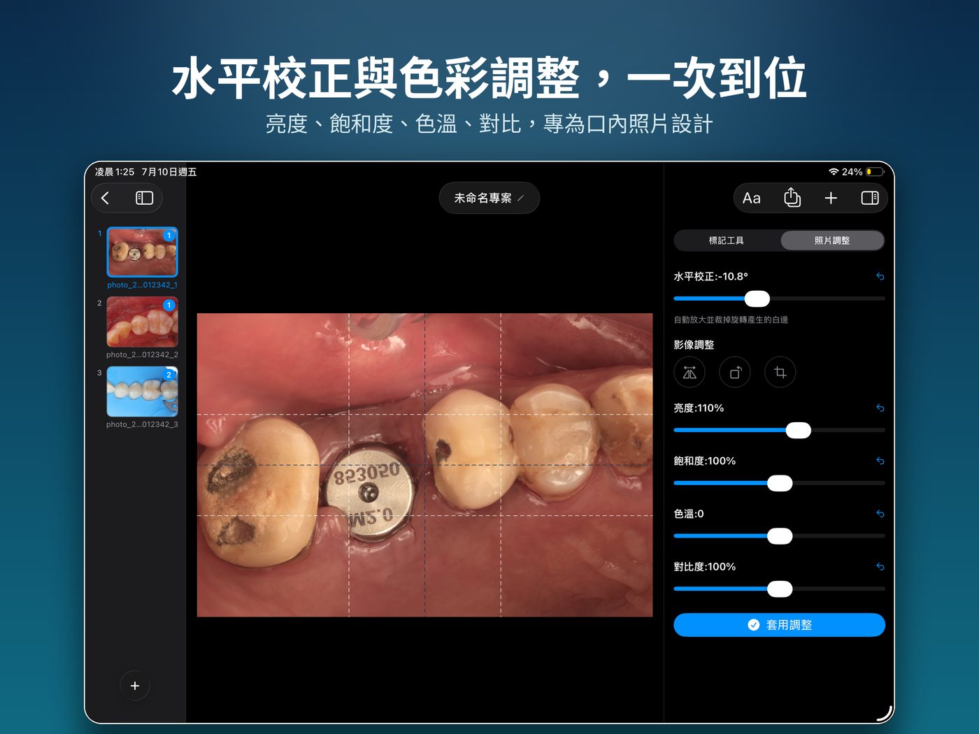Click the main dental photo canvas
979x734 pixels.
click(425, 465)
